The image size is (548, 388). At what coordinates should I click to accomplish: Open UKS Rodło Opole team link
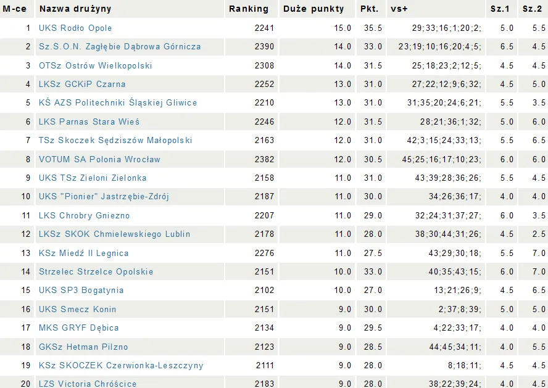click(x=75, y=28)
